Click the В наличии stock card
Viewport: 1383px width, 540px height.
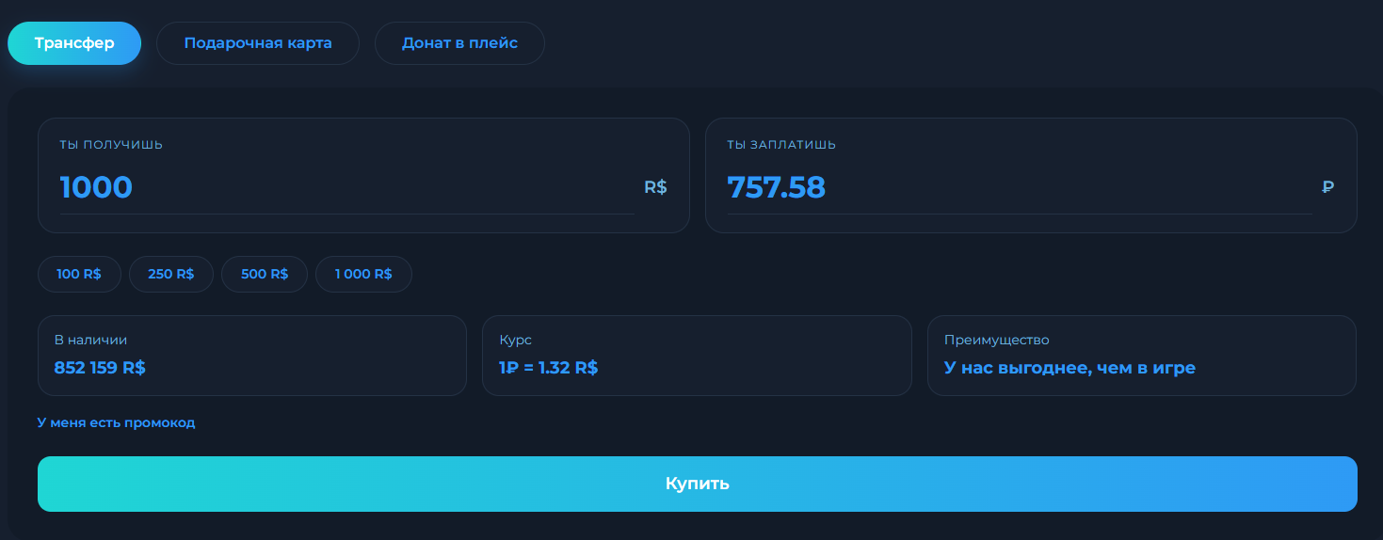point(252,356)
